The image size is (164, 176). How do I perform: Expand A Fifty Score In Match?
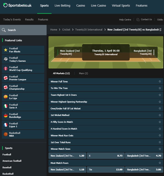tap(106, 122)
